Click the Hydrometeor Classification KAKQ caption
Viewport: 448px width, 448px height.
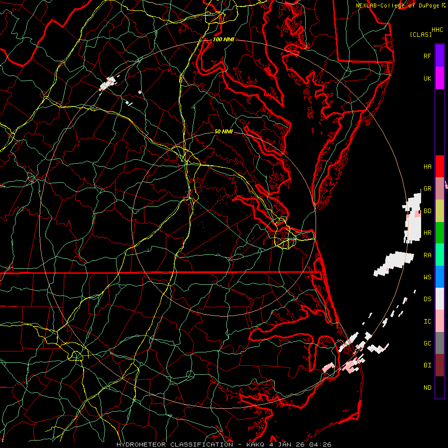point(224,445)
